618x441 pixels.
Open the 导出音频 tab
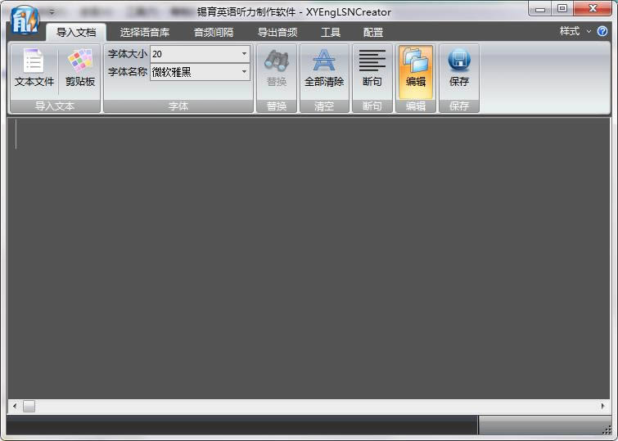(x=277, y=32)
